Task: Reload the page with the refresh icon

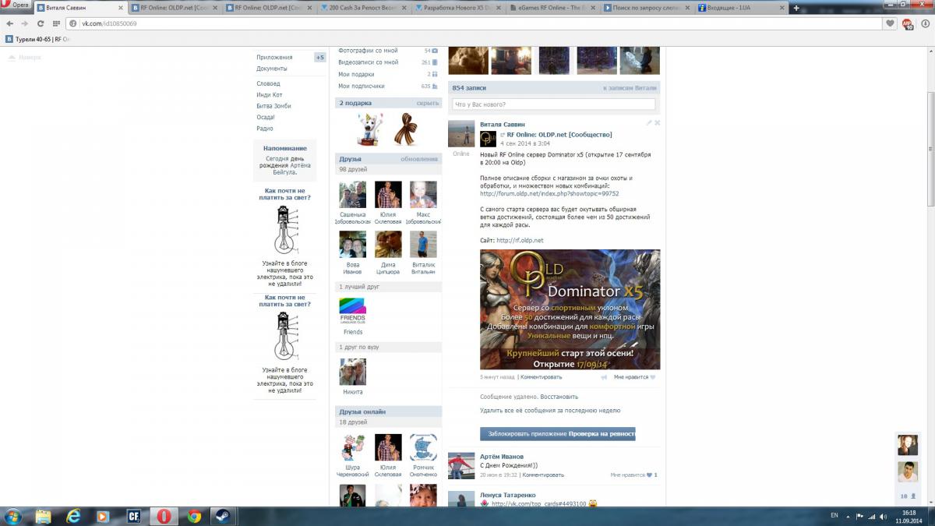Action: click(x=41, y=23)
